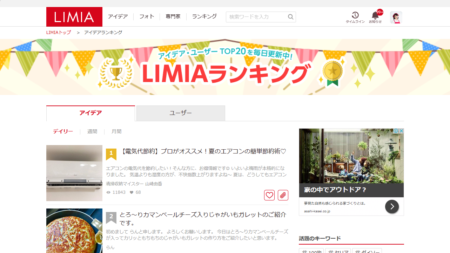Switch to the ユーザー ranking tab
The image size is (450, 253).
pyautogui.click(x=181, y=113)
